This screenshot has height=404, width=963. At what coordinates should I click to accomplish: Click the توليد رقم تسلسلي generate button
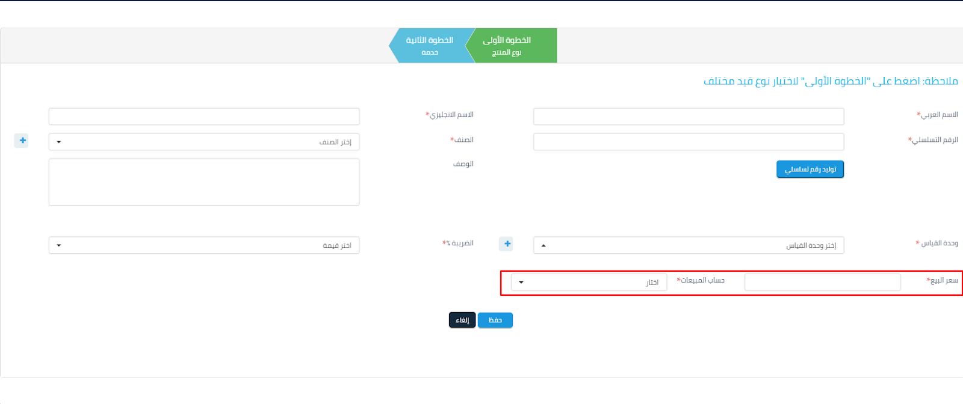point(810,170)
